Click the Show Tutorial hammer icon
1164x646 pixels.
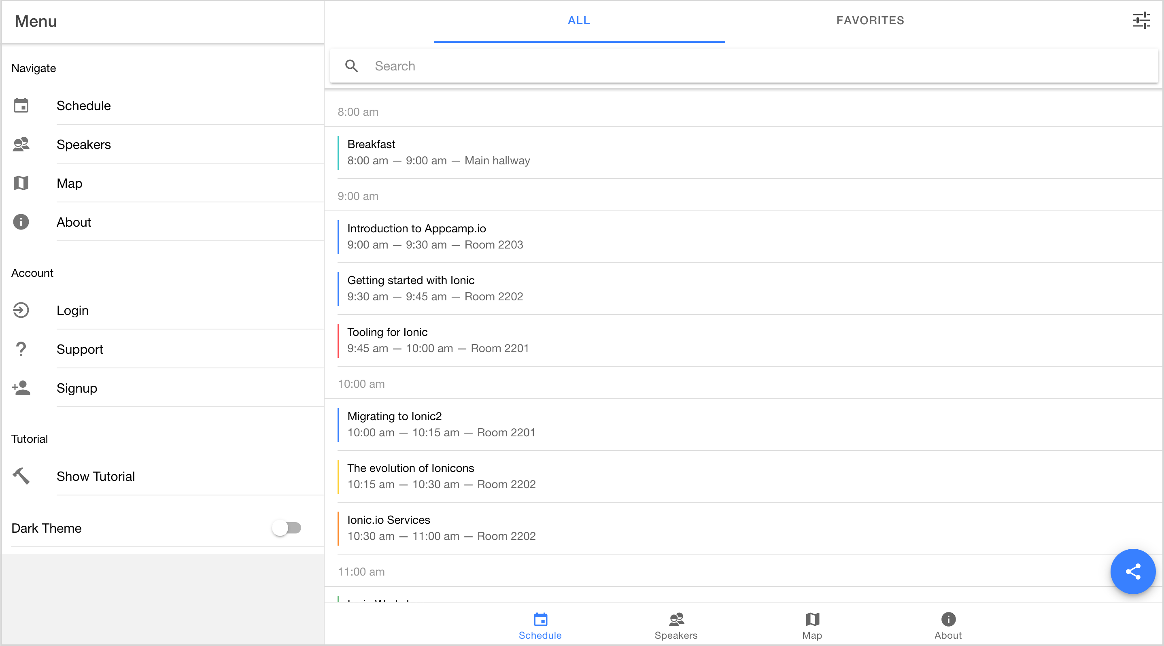pyautogui.click(x=21, y=476)
